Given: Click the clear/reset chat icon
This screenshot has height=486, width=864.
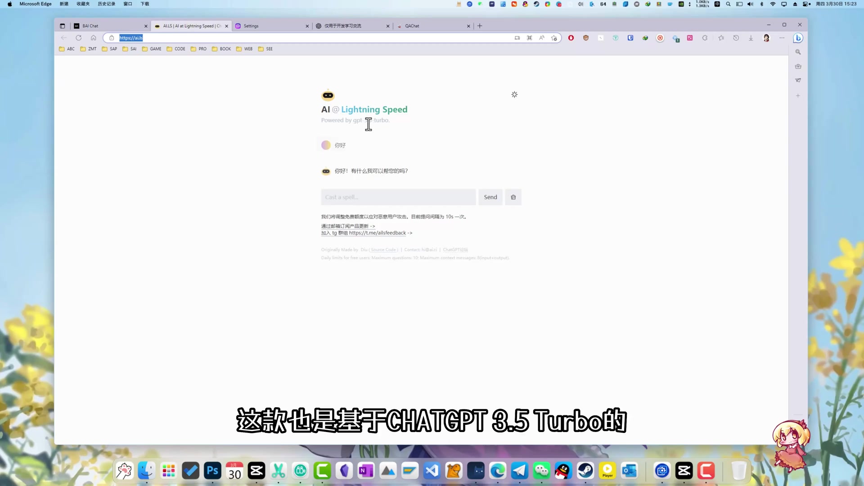Looking at the screenshot, I should click(x=513, y=197).
